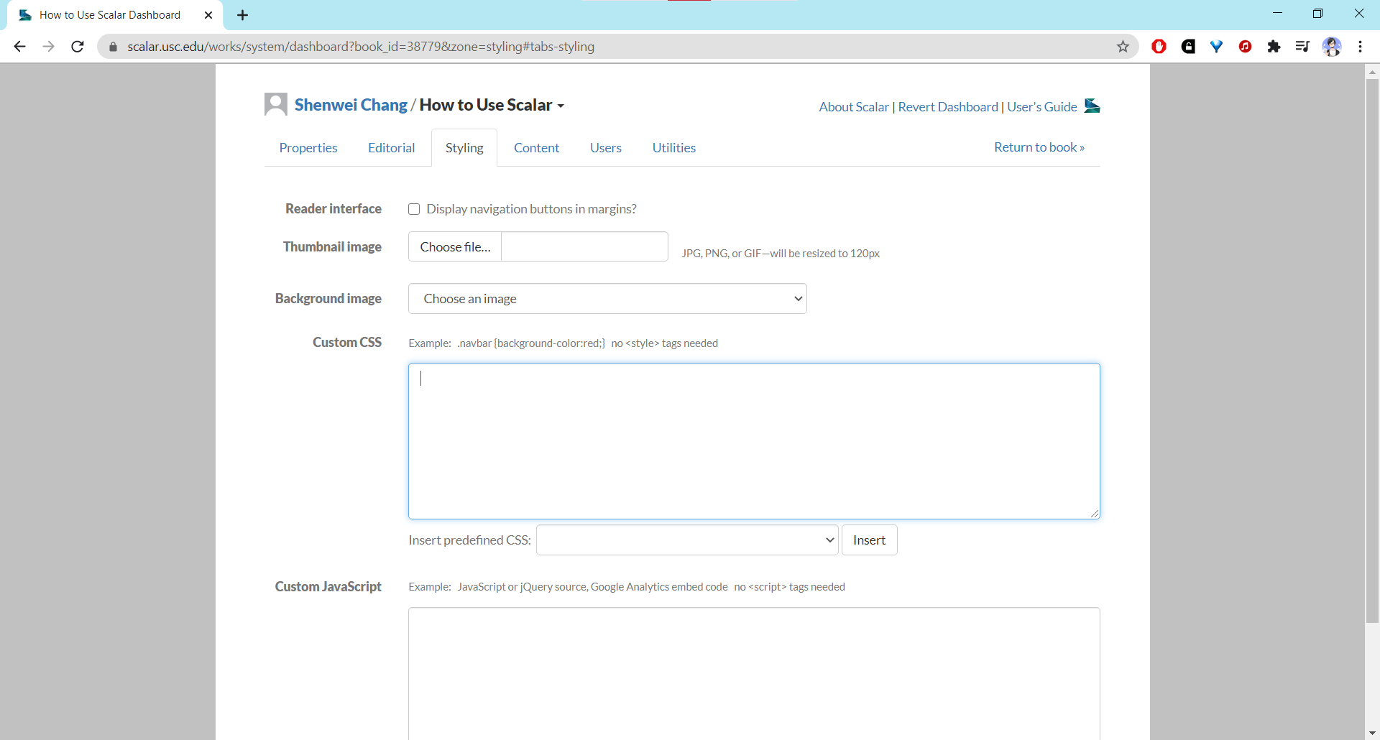
Task: Open the media control playlist icon
Action: (x=1302, y=47)
